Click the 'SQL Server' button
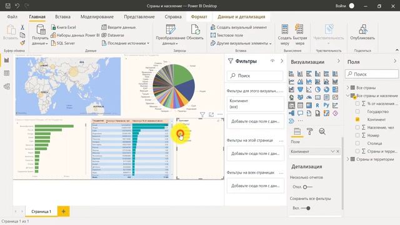The height and width of the screenshot is (225, 400). point(63,43)
